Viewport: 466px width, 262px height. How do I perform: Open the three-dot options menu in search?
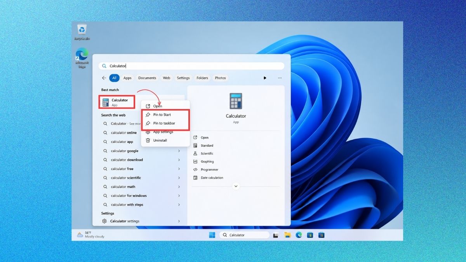(280, 78)
